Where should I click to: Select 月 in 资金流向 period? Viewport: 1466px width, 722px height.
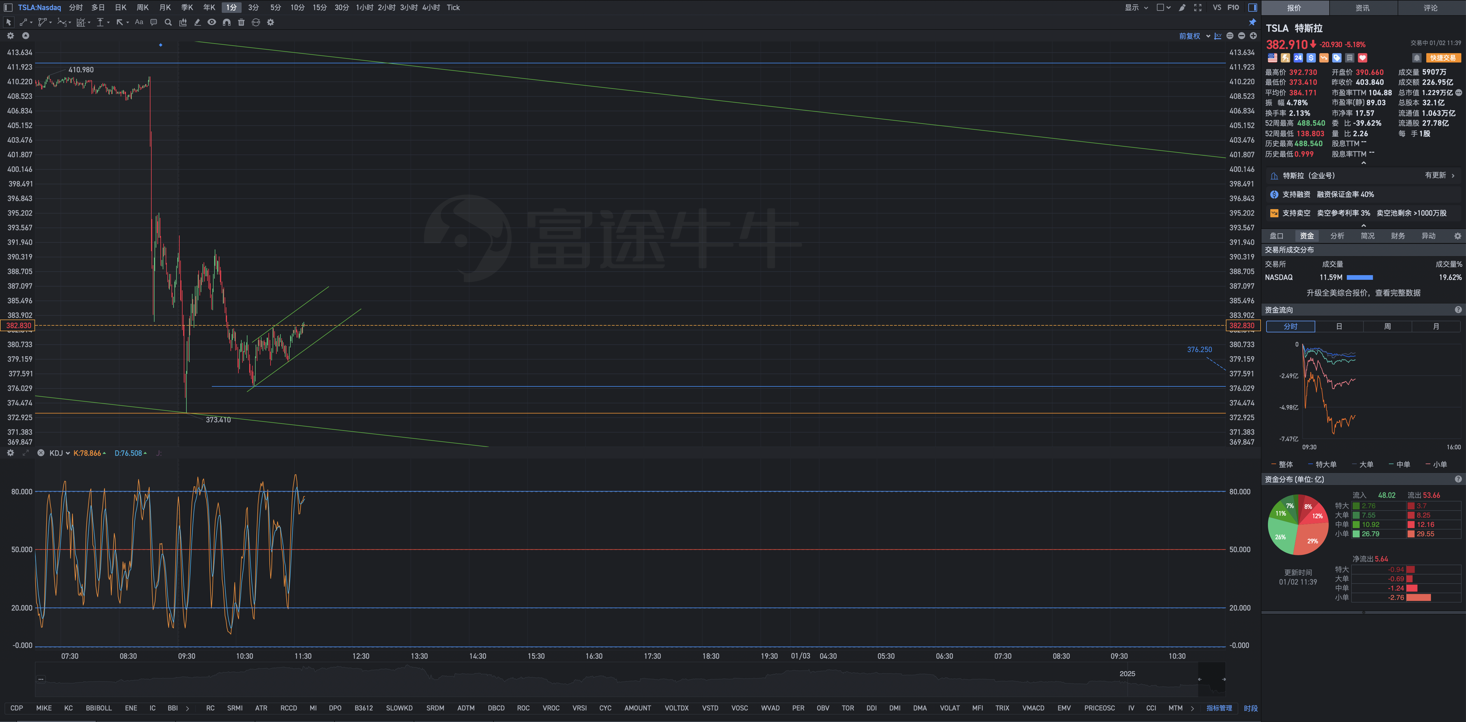pyautogui.click(x=1436, y=327)
